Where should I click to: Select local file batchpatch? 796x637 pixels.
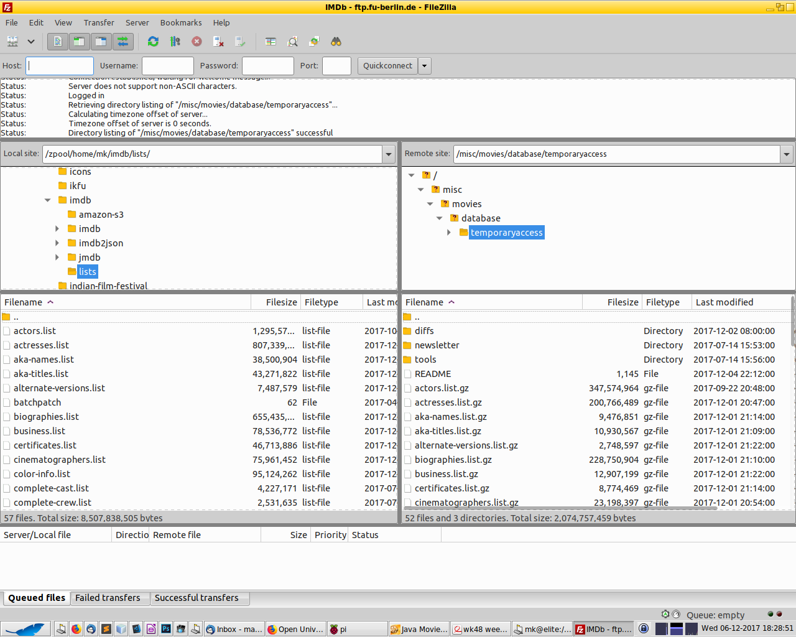tap(199, 402)
